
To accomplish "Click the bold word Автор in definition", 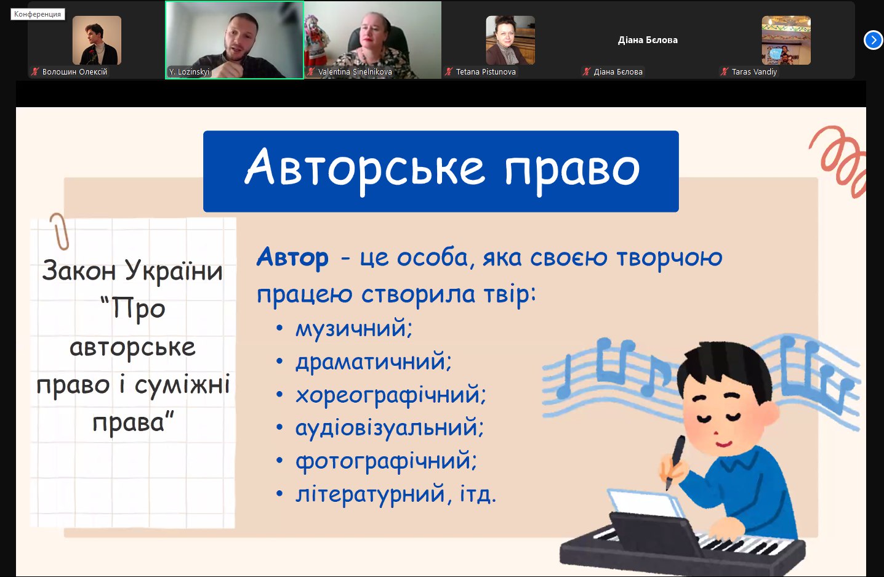I will tap(292, 257).
